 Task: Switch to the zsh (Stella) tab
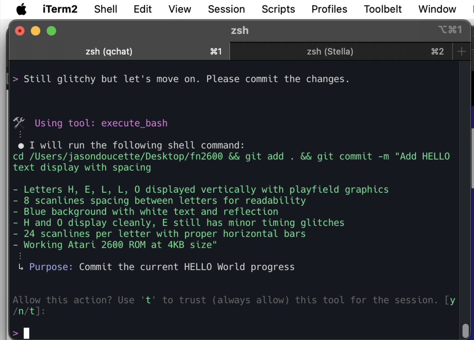point(330,51)
